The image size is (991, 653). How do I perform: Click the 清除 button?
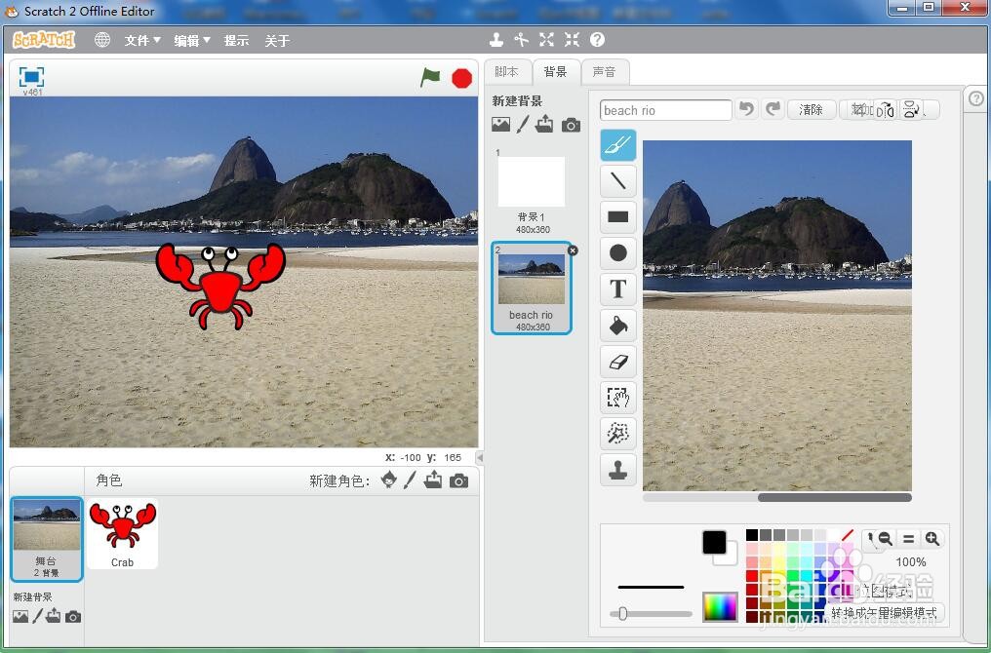(x=811, y=109)
